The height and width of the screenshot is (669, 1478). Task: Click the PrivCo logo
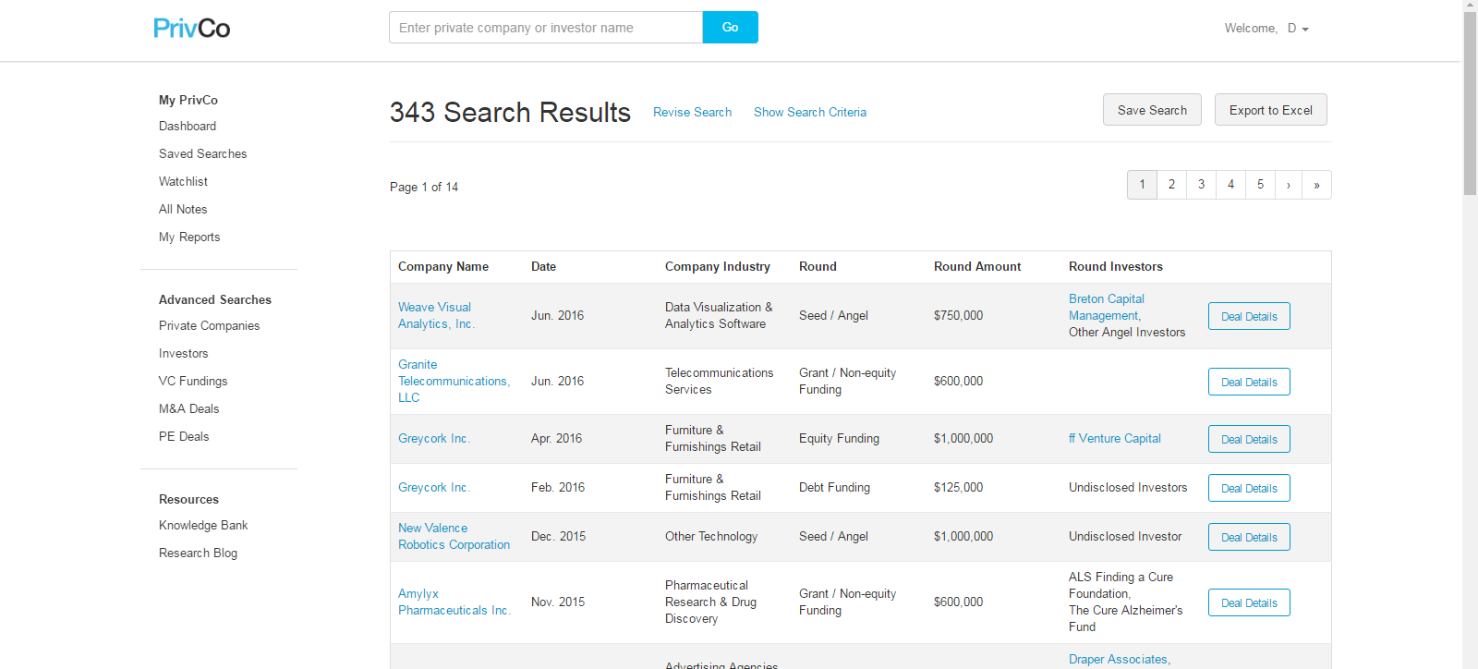(x=192, y=28)
